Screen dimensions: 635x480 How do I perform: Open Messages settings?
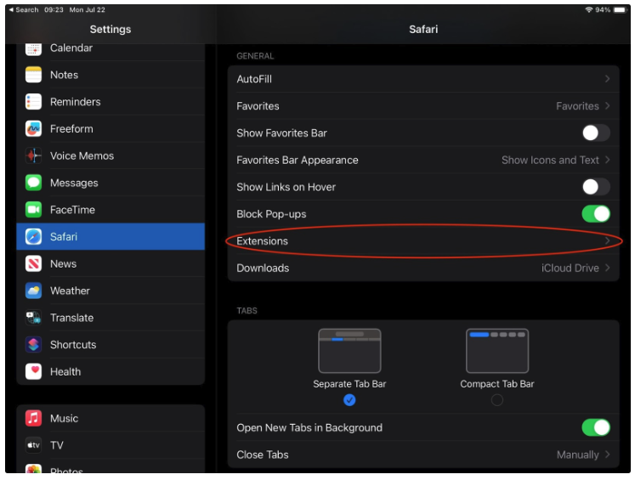click(x=111, y=183)
